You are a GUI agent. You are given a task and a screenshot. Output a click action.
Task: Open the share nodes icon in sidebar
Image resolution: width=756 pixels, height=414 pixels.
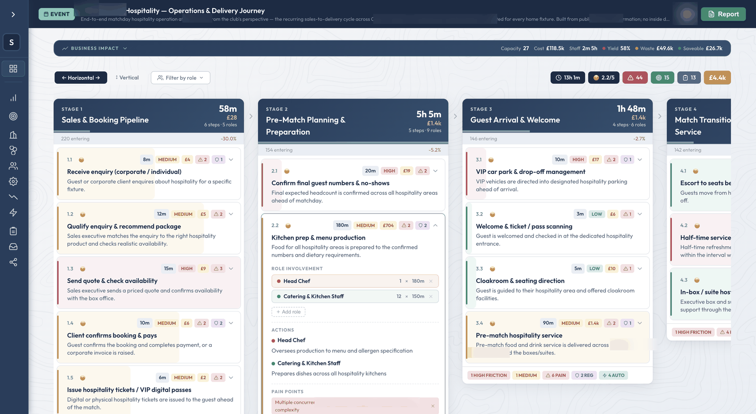coord(13,262)
